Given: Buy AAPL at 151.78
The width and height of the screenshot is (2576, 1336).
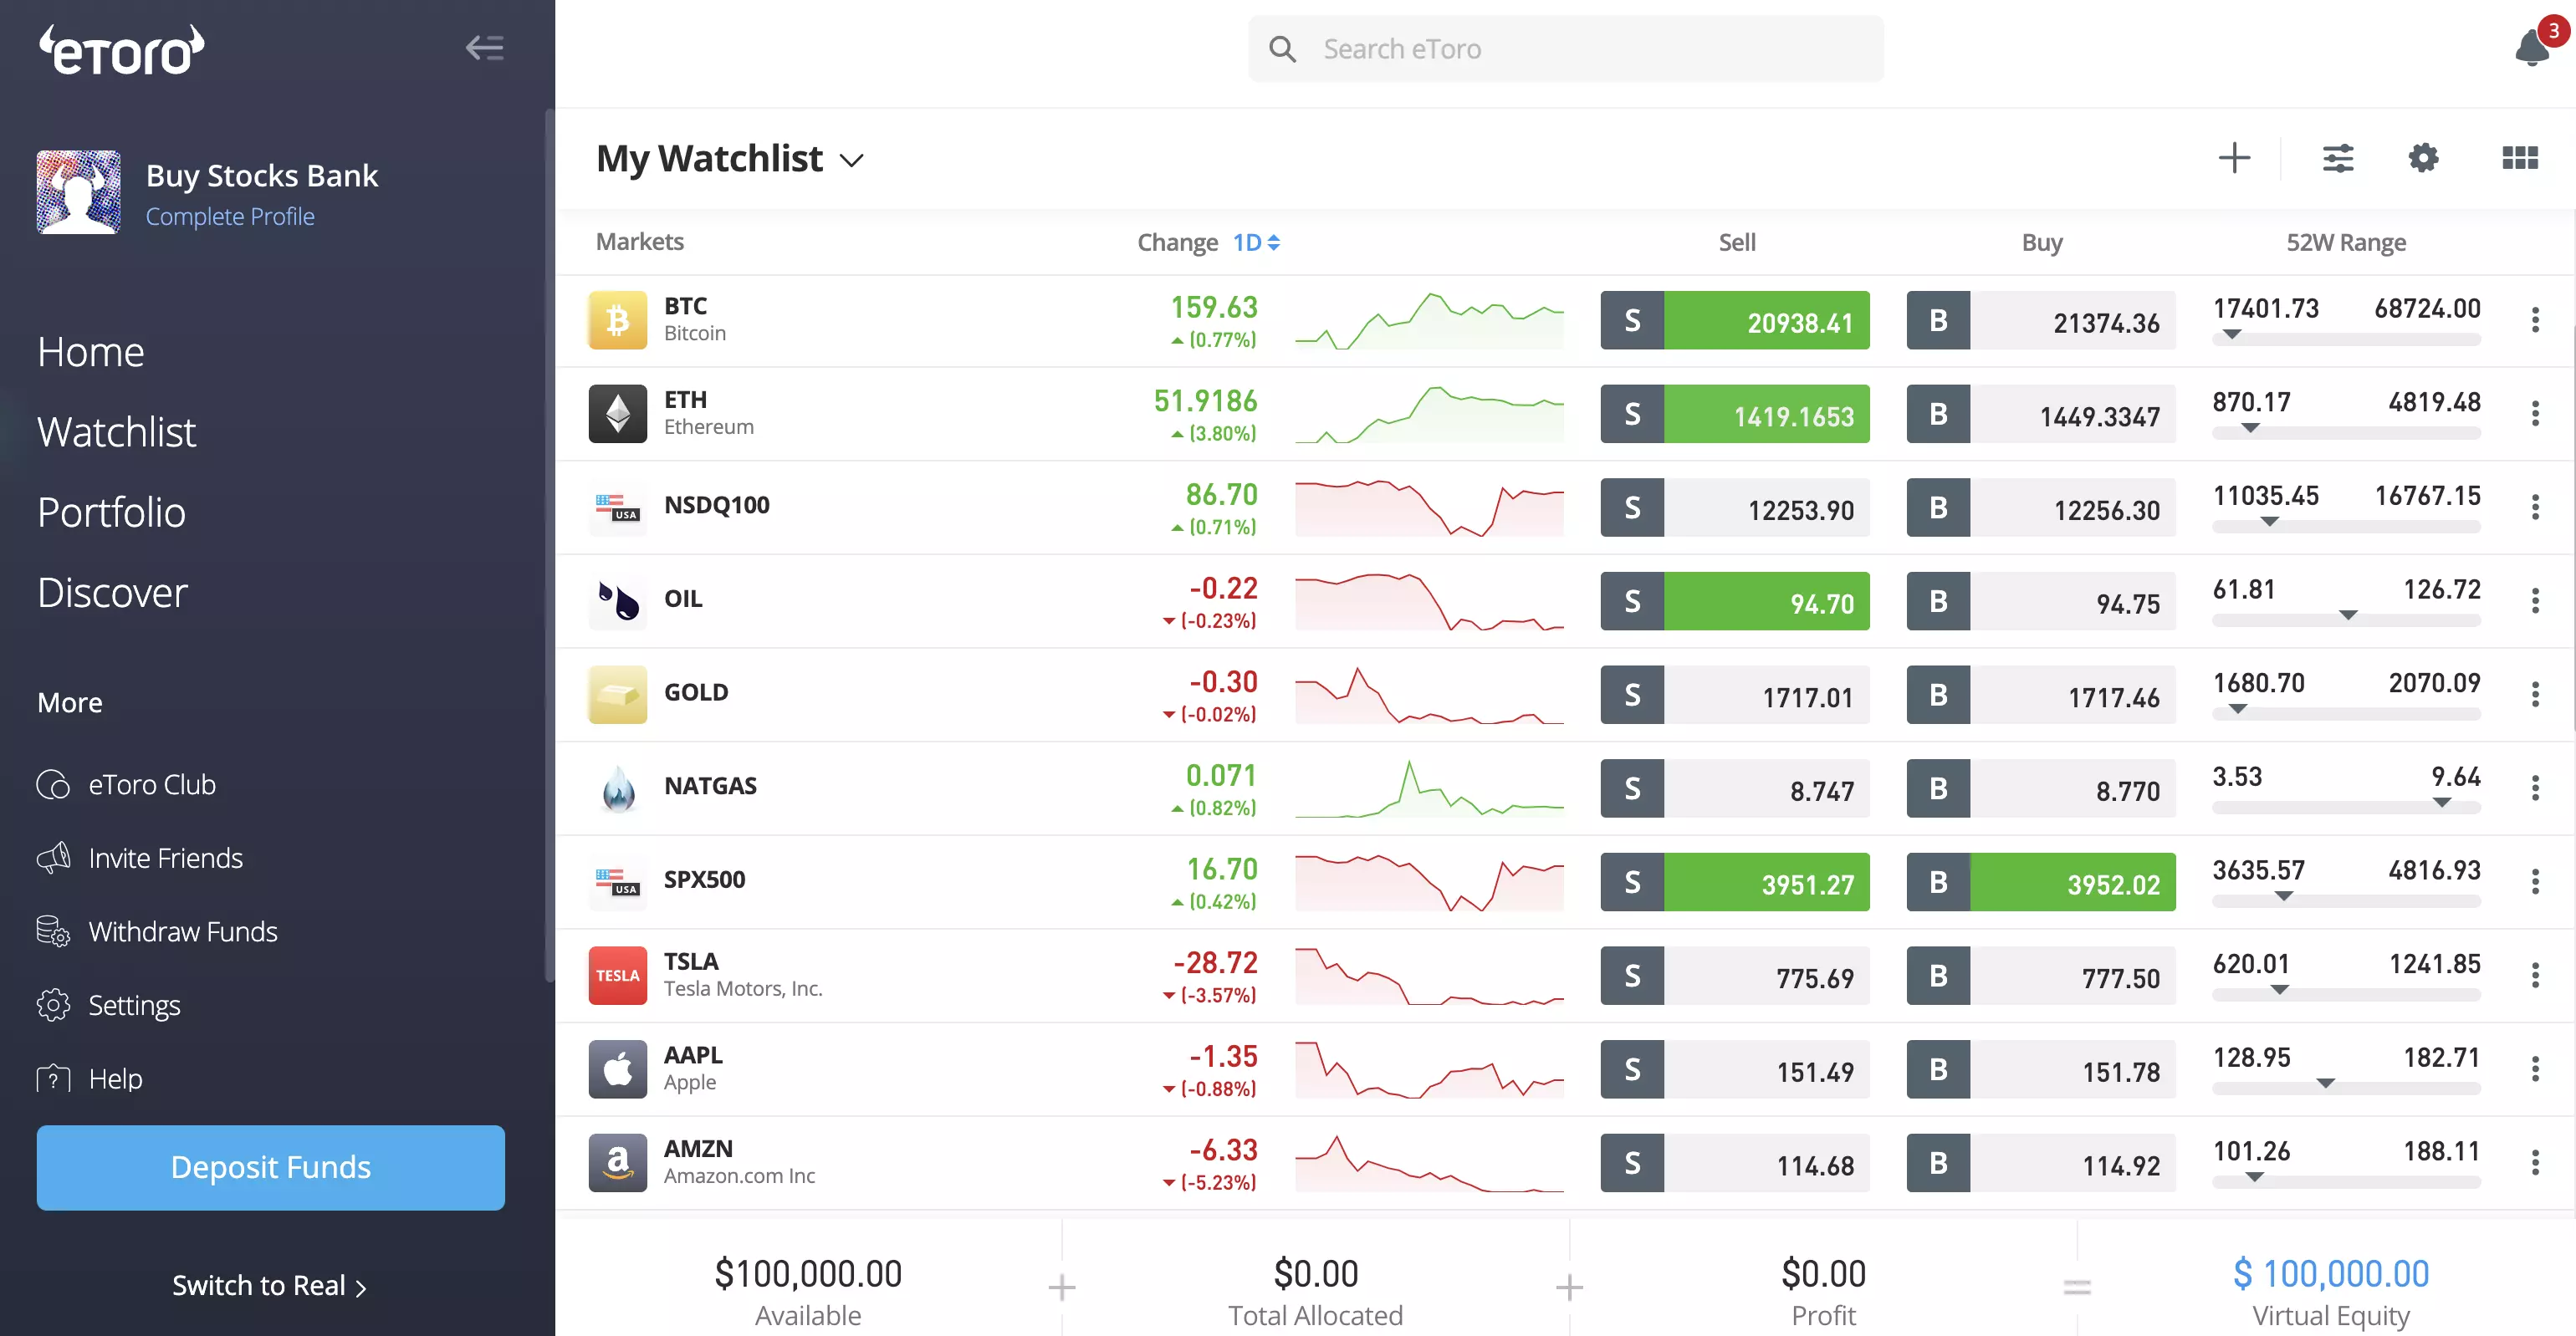Looking at the screenshot, I should 2041,1069.
